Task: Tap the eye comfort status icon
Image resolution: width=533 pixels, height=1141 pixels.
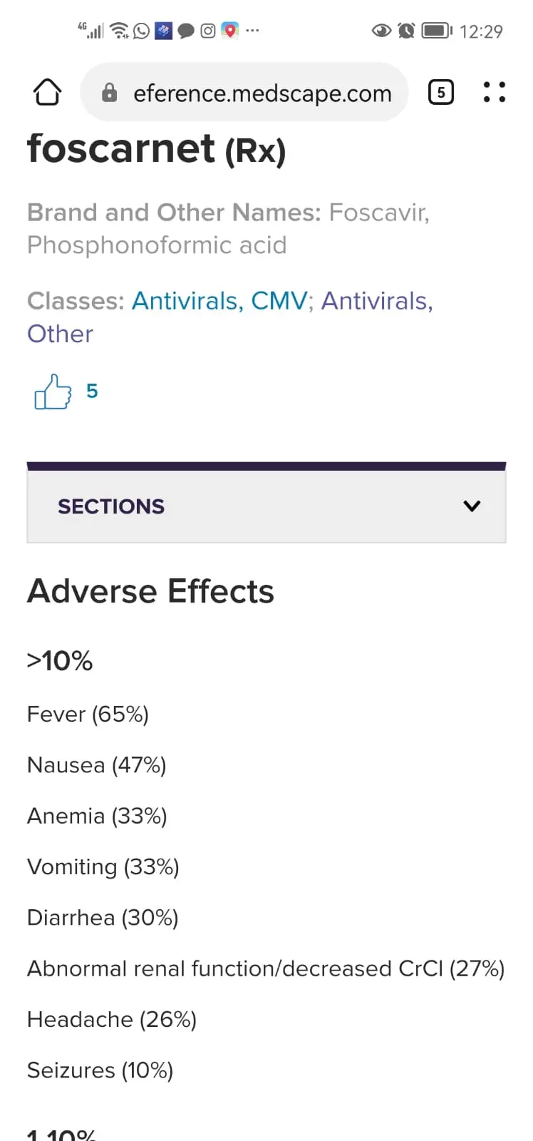Action: (x=381, y=31)
